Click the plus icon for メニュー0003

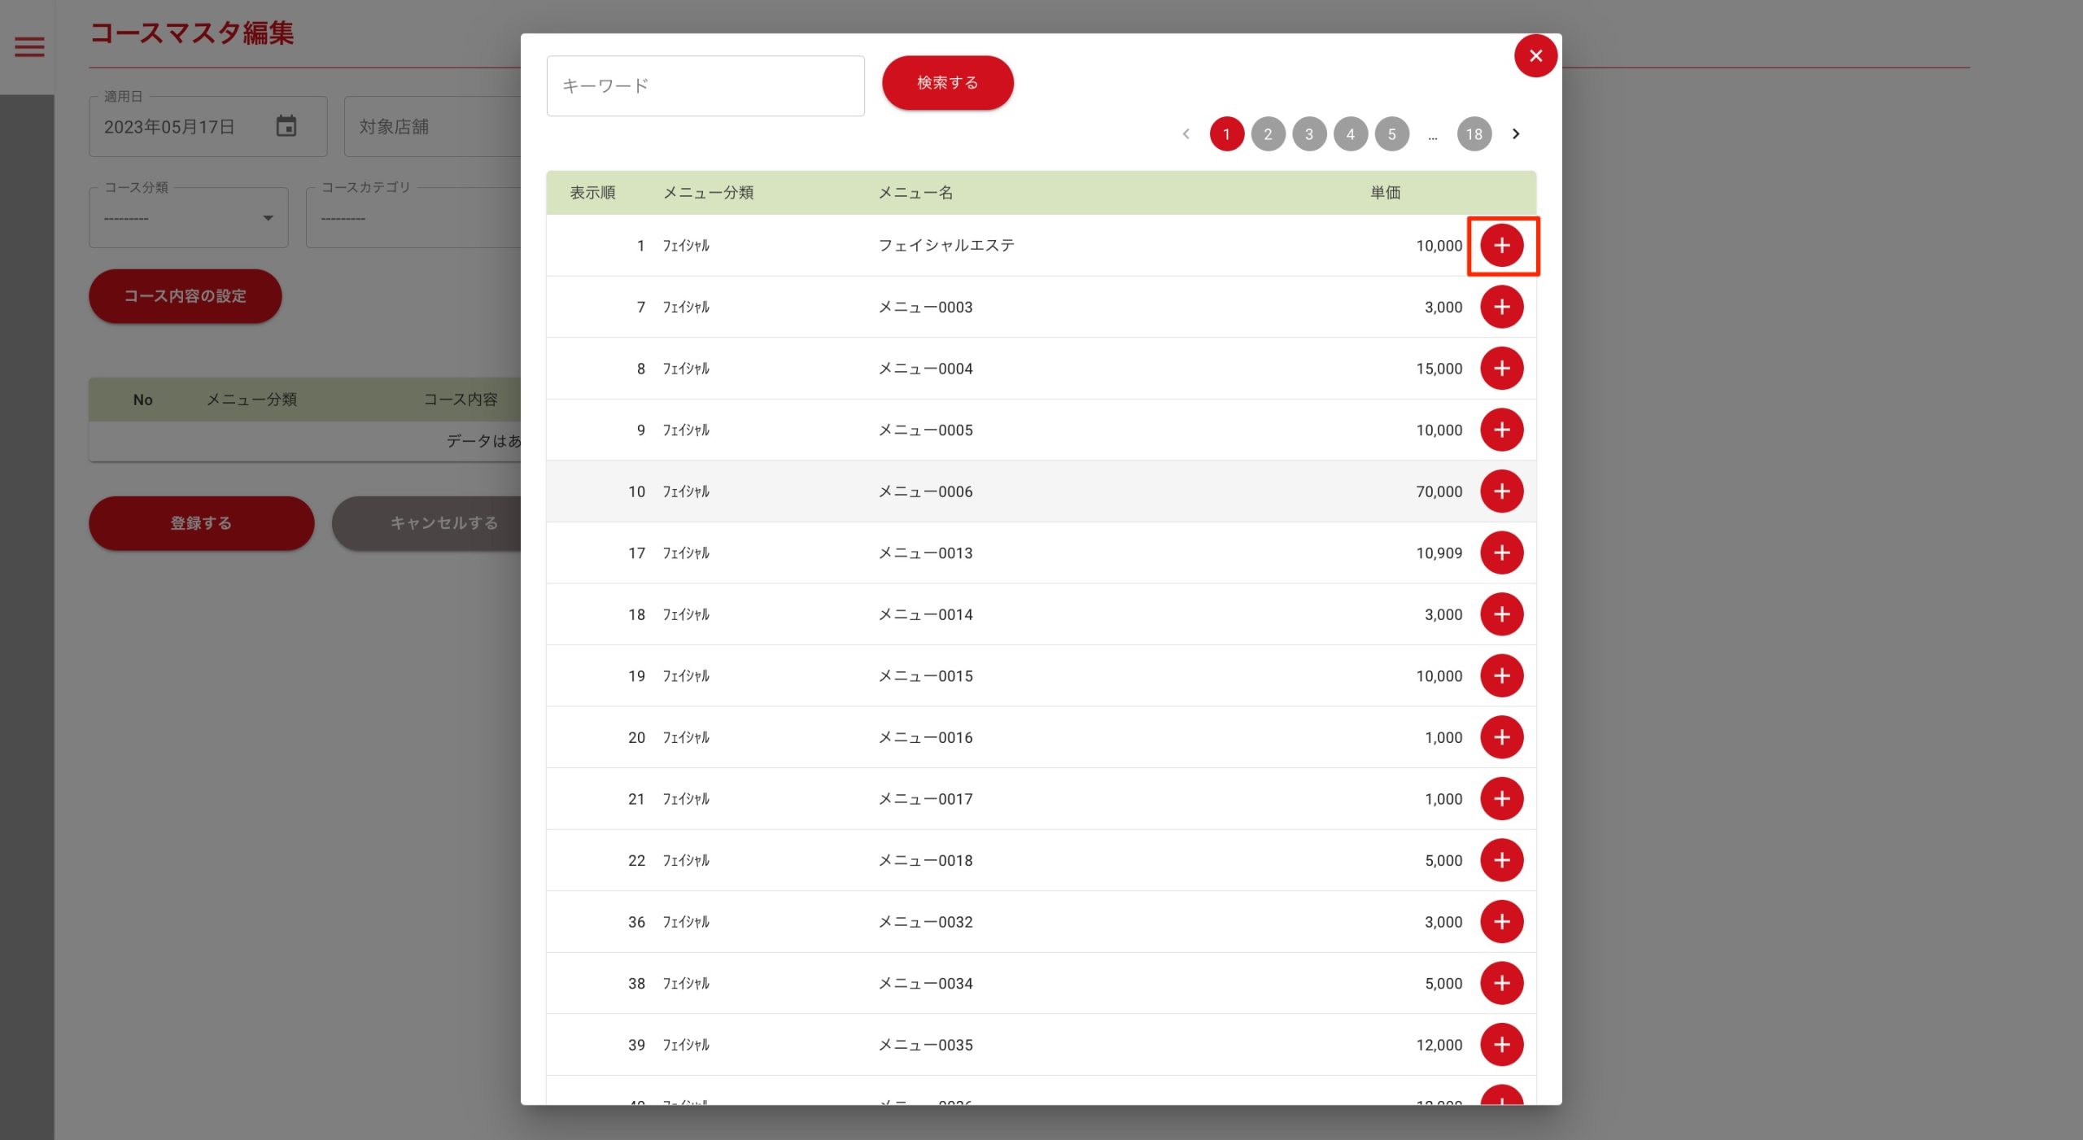(x=1500, y=307)
